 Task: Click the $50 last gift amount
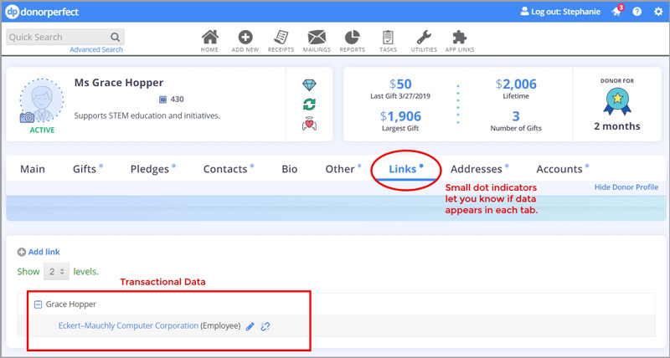[400, 84]
